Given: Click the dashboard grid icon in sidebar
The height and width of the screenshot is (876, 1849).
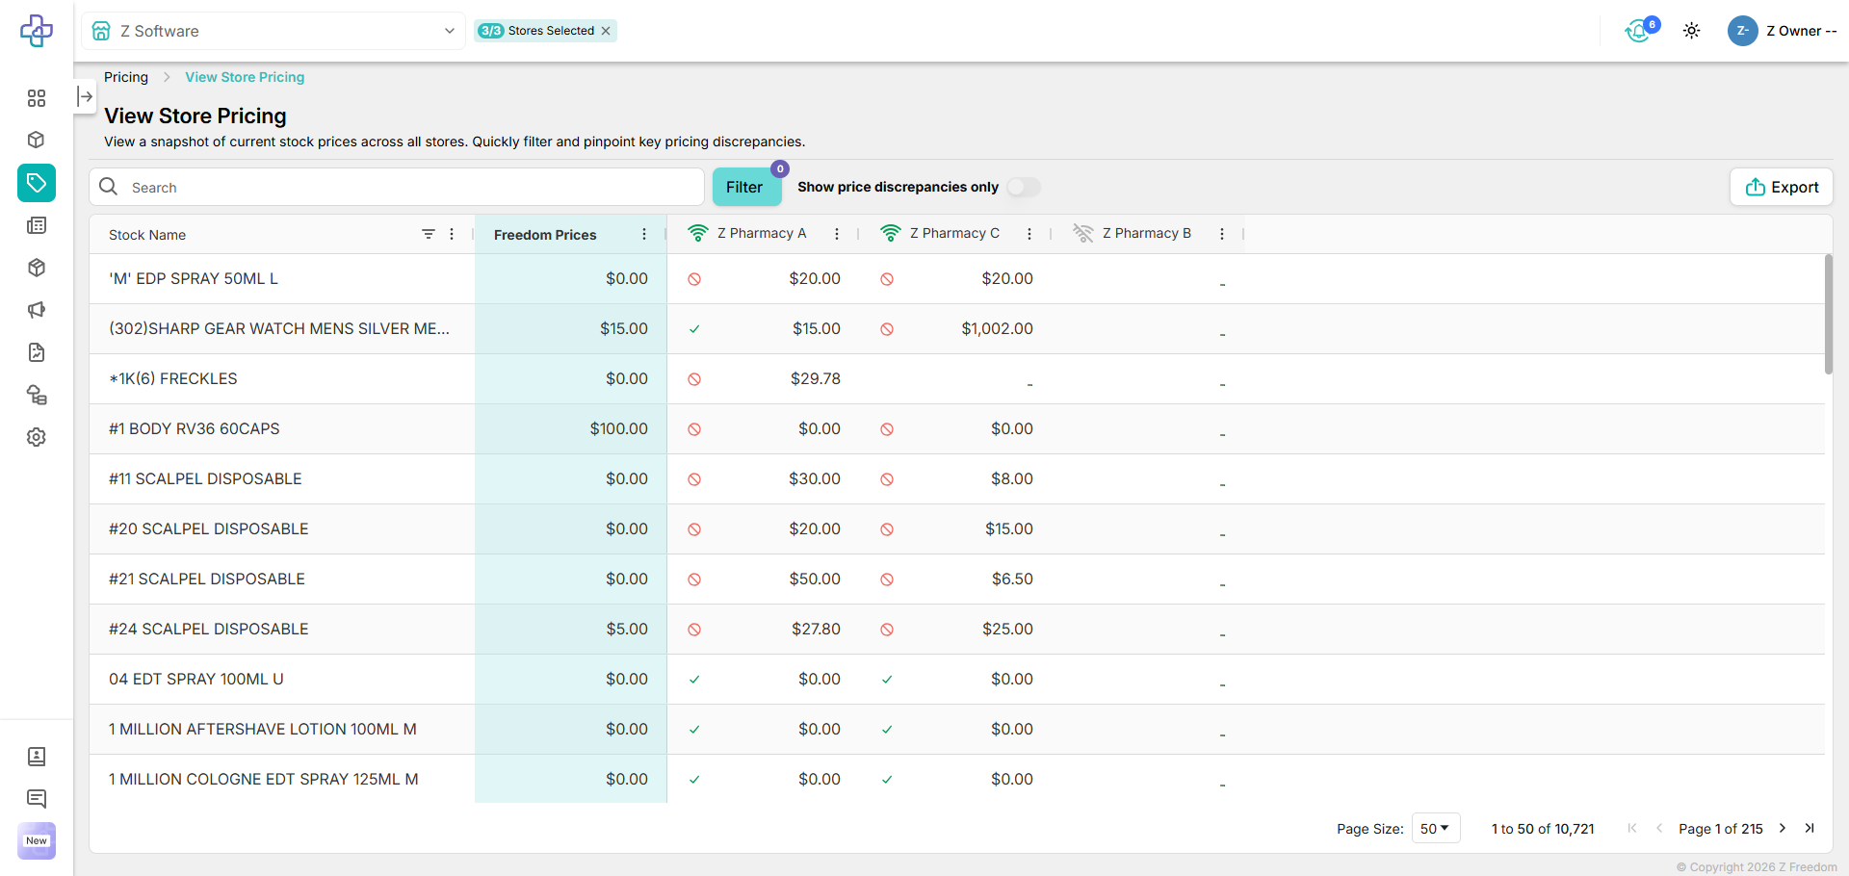Looking at the screenshot, I should 37,98.
